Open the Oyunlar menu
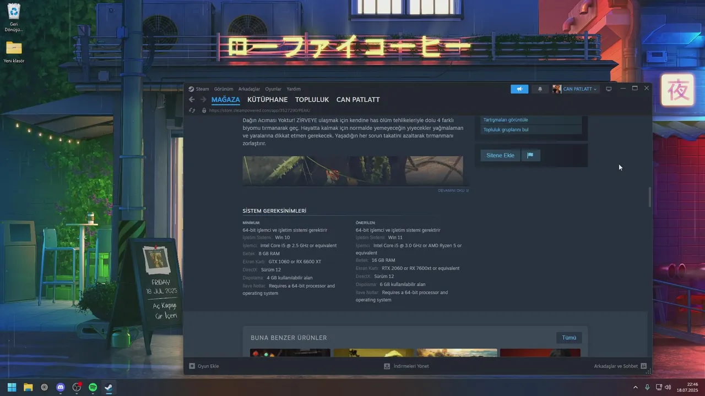Screen dimensions: 705x396 pyautogui.click(x=273, y=89)
